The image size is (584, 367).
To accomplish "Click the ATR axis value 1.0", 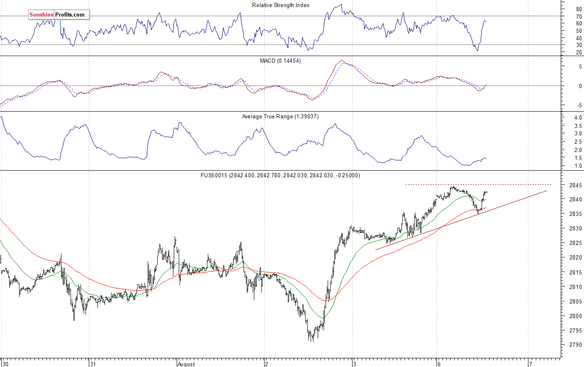I will pyautogui.click(x=578, y=166).
